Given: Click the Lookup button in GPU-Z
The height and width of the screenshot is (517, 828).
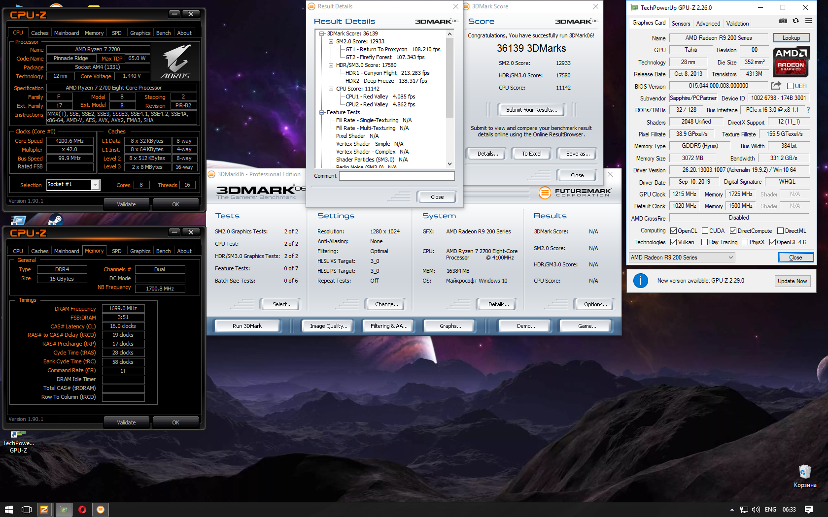Looking at the screenshot, I should point(791,38).
